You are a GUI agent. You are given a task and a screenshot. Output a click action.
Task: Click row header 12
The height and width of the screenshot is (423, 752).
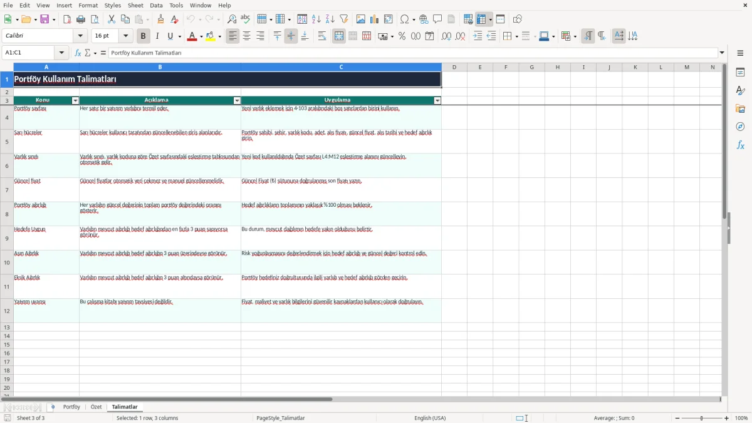point(7,311)
